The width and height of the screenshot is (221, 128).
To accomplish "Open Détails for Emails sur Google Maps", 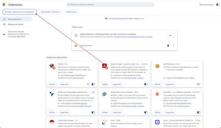I will [52, 113].
